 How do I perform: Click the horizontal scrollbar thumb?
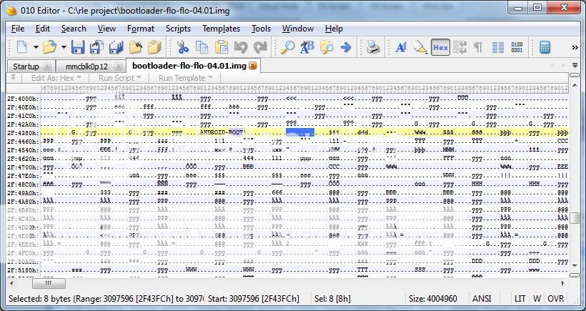49,283
